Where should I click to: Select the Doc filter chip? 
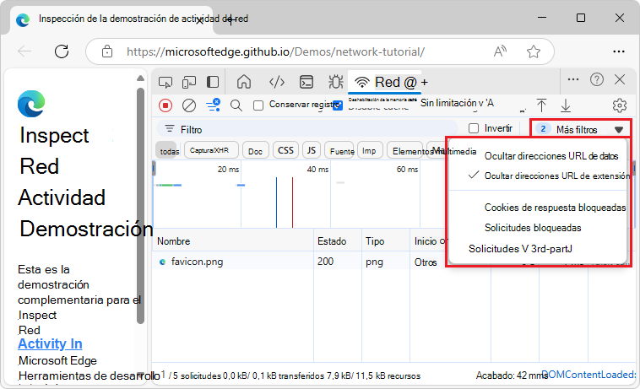(x=255, y=151)
